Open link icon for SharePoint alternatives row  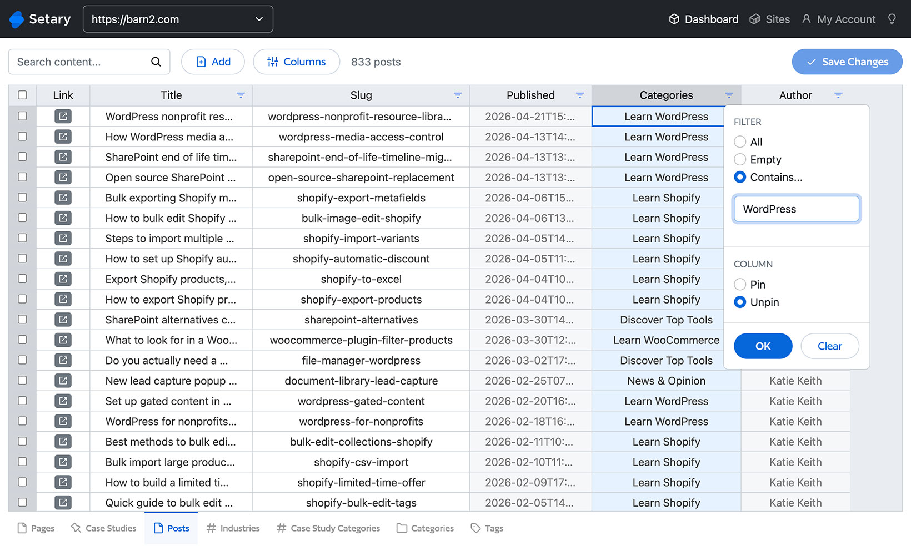(x=63, y=320)
